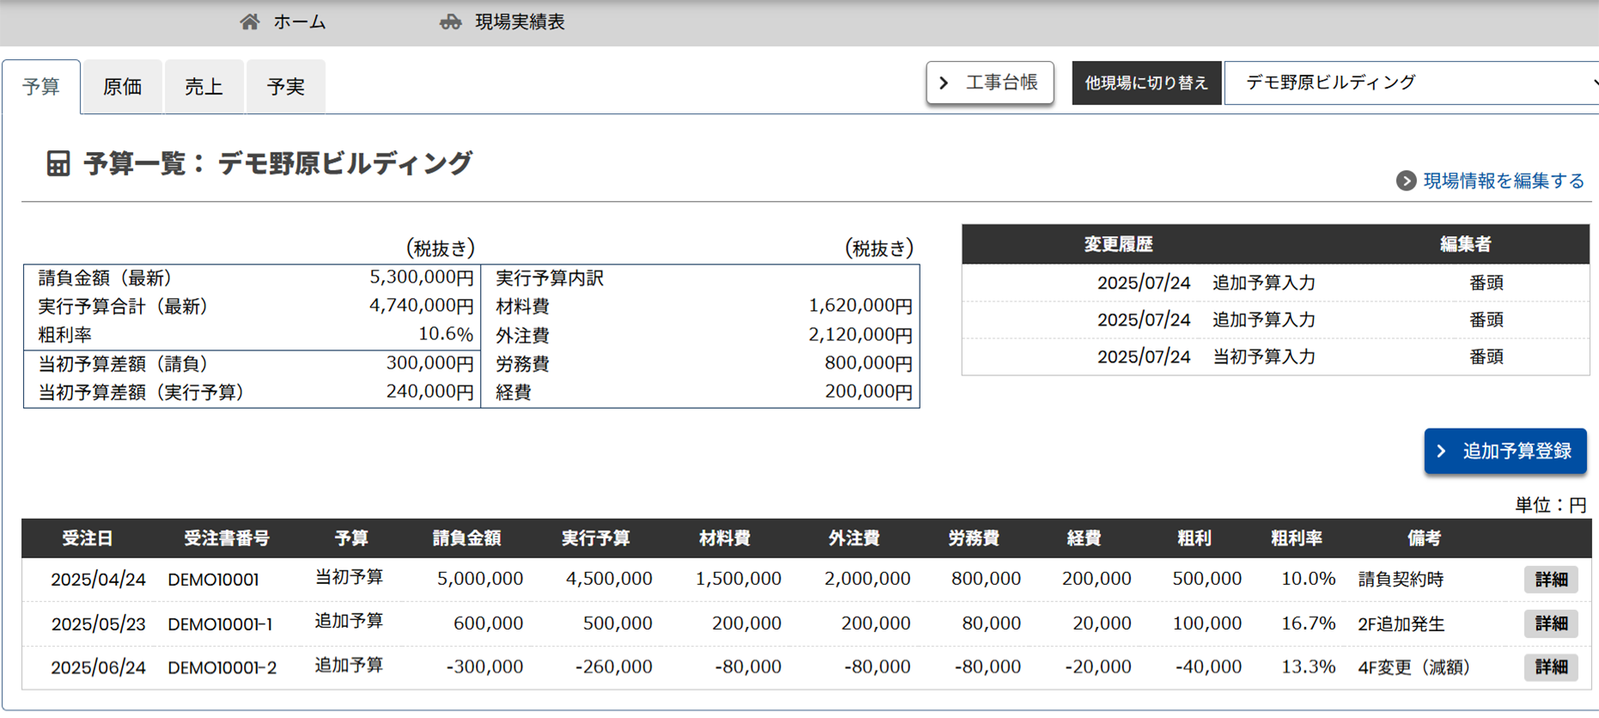Click the home icon in top navigation
Image resolution: width=1599 pixels, height=718 pixels.
tap(249, 22)
